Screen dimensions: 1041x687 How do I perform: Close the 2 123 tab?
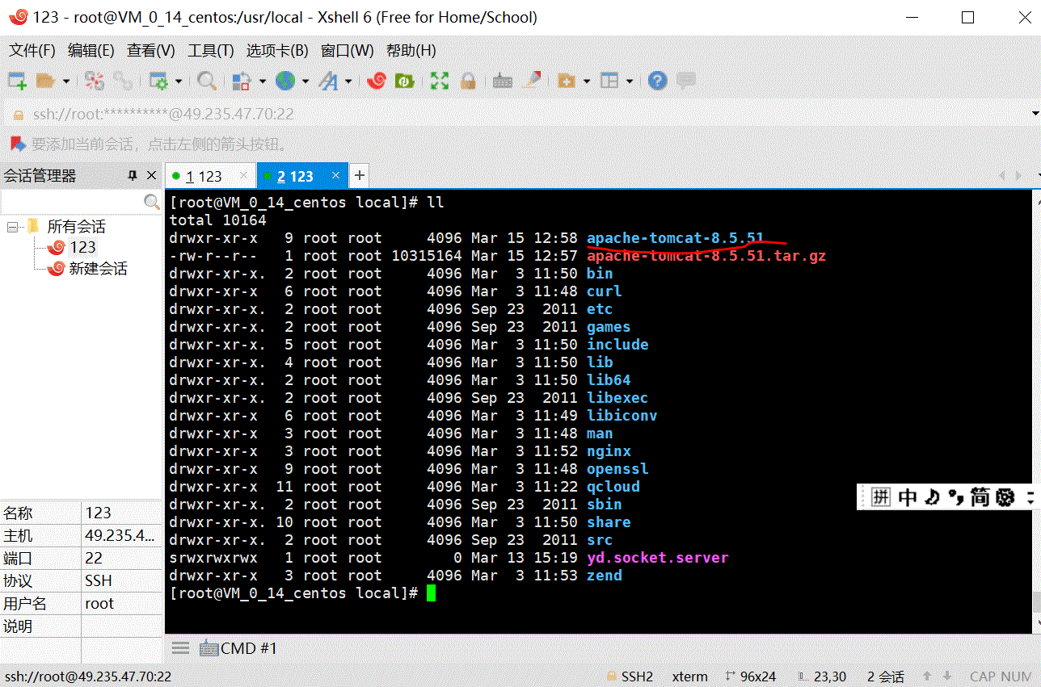335,175
